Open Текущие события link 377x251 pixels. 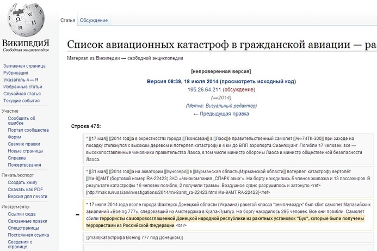(21, 101)
